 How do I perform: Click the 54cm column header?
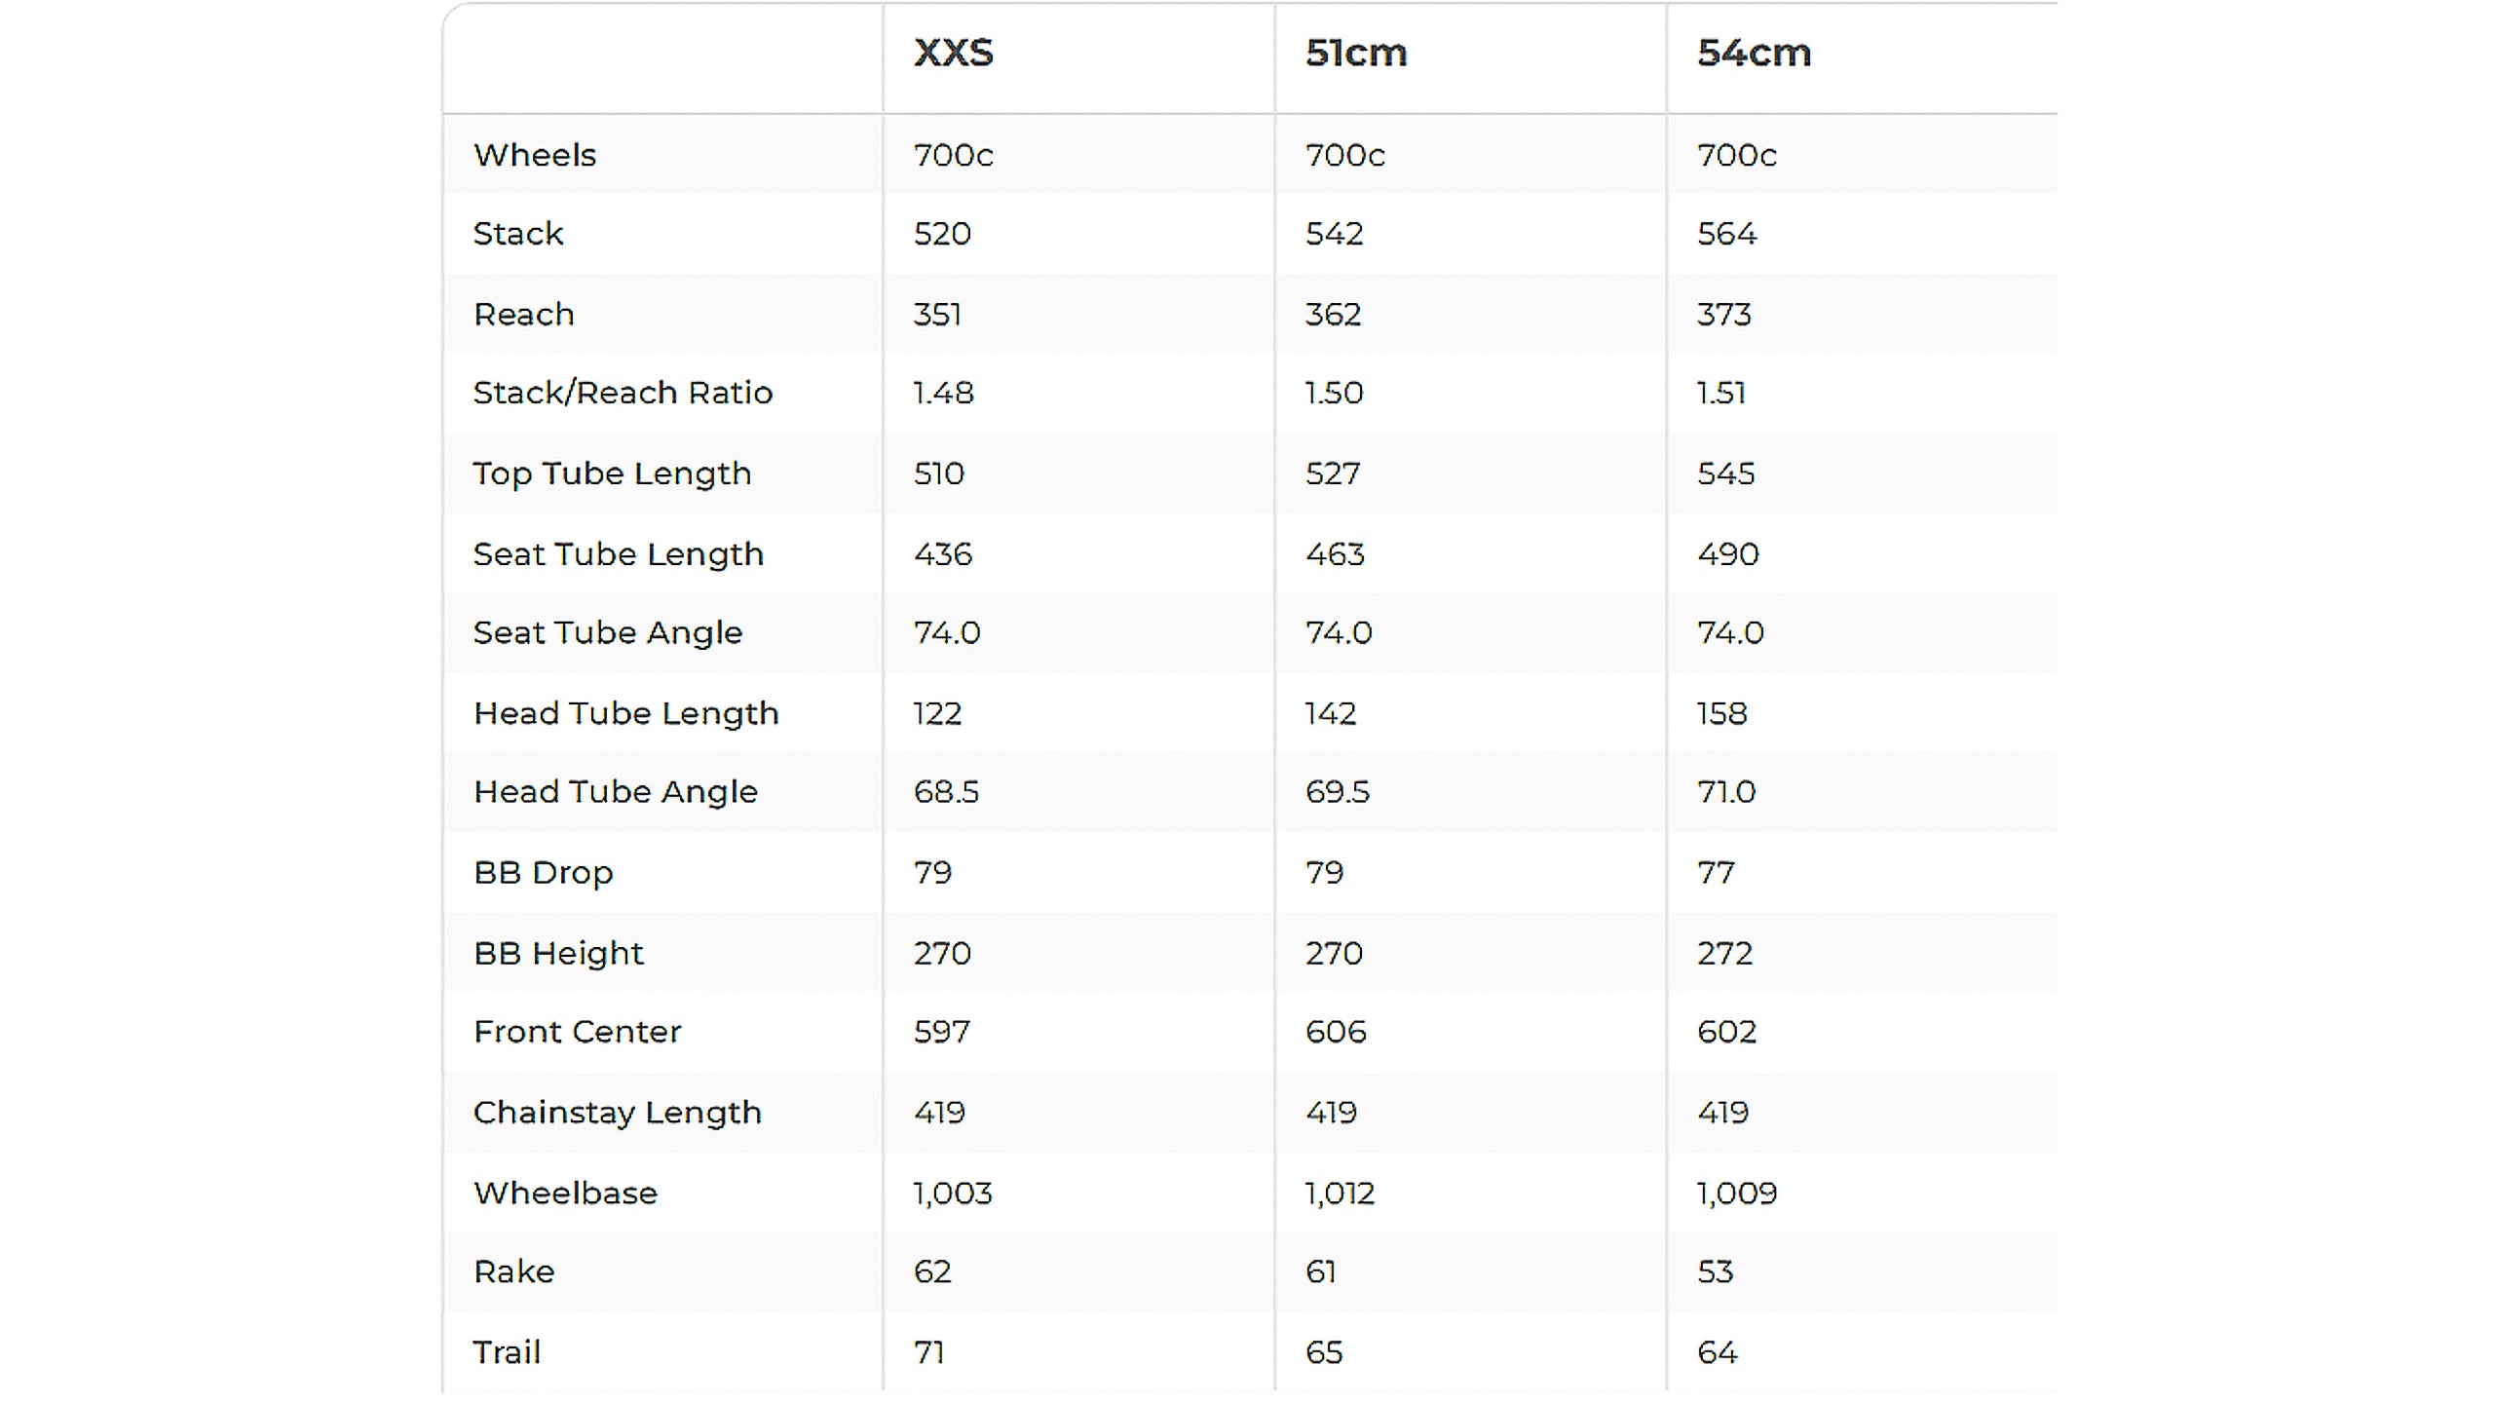[x=1754, y=53]
